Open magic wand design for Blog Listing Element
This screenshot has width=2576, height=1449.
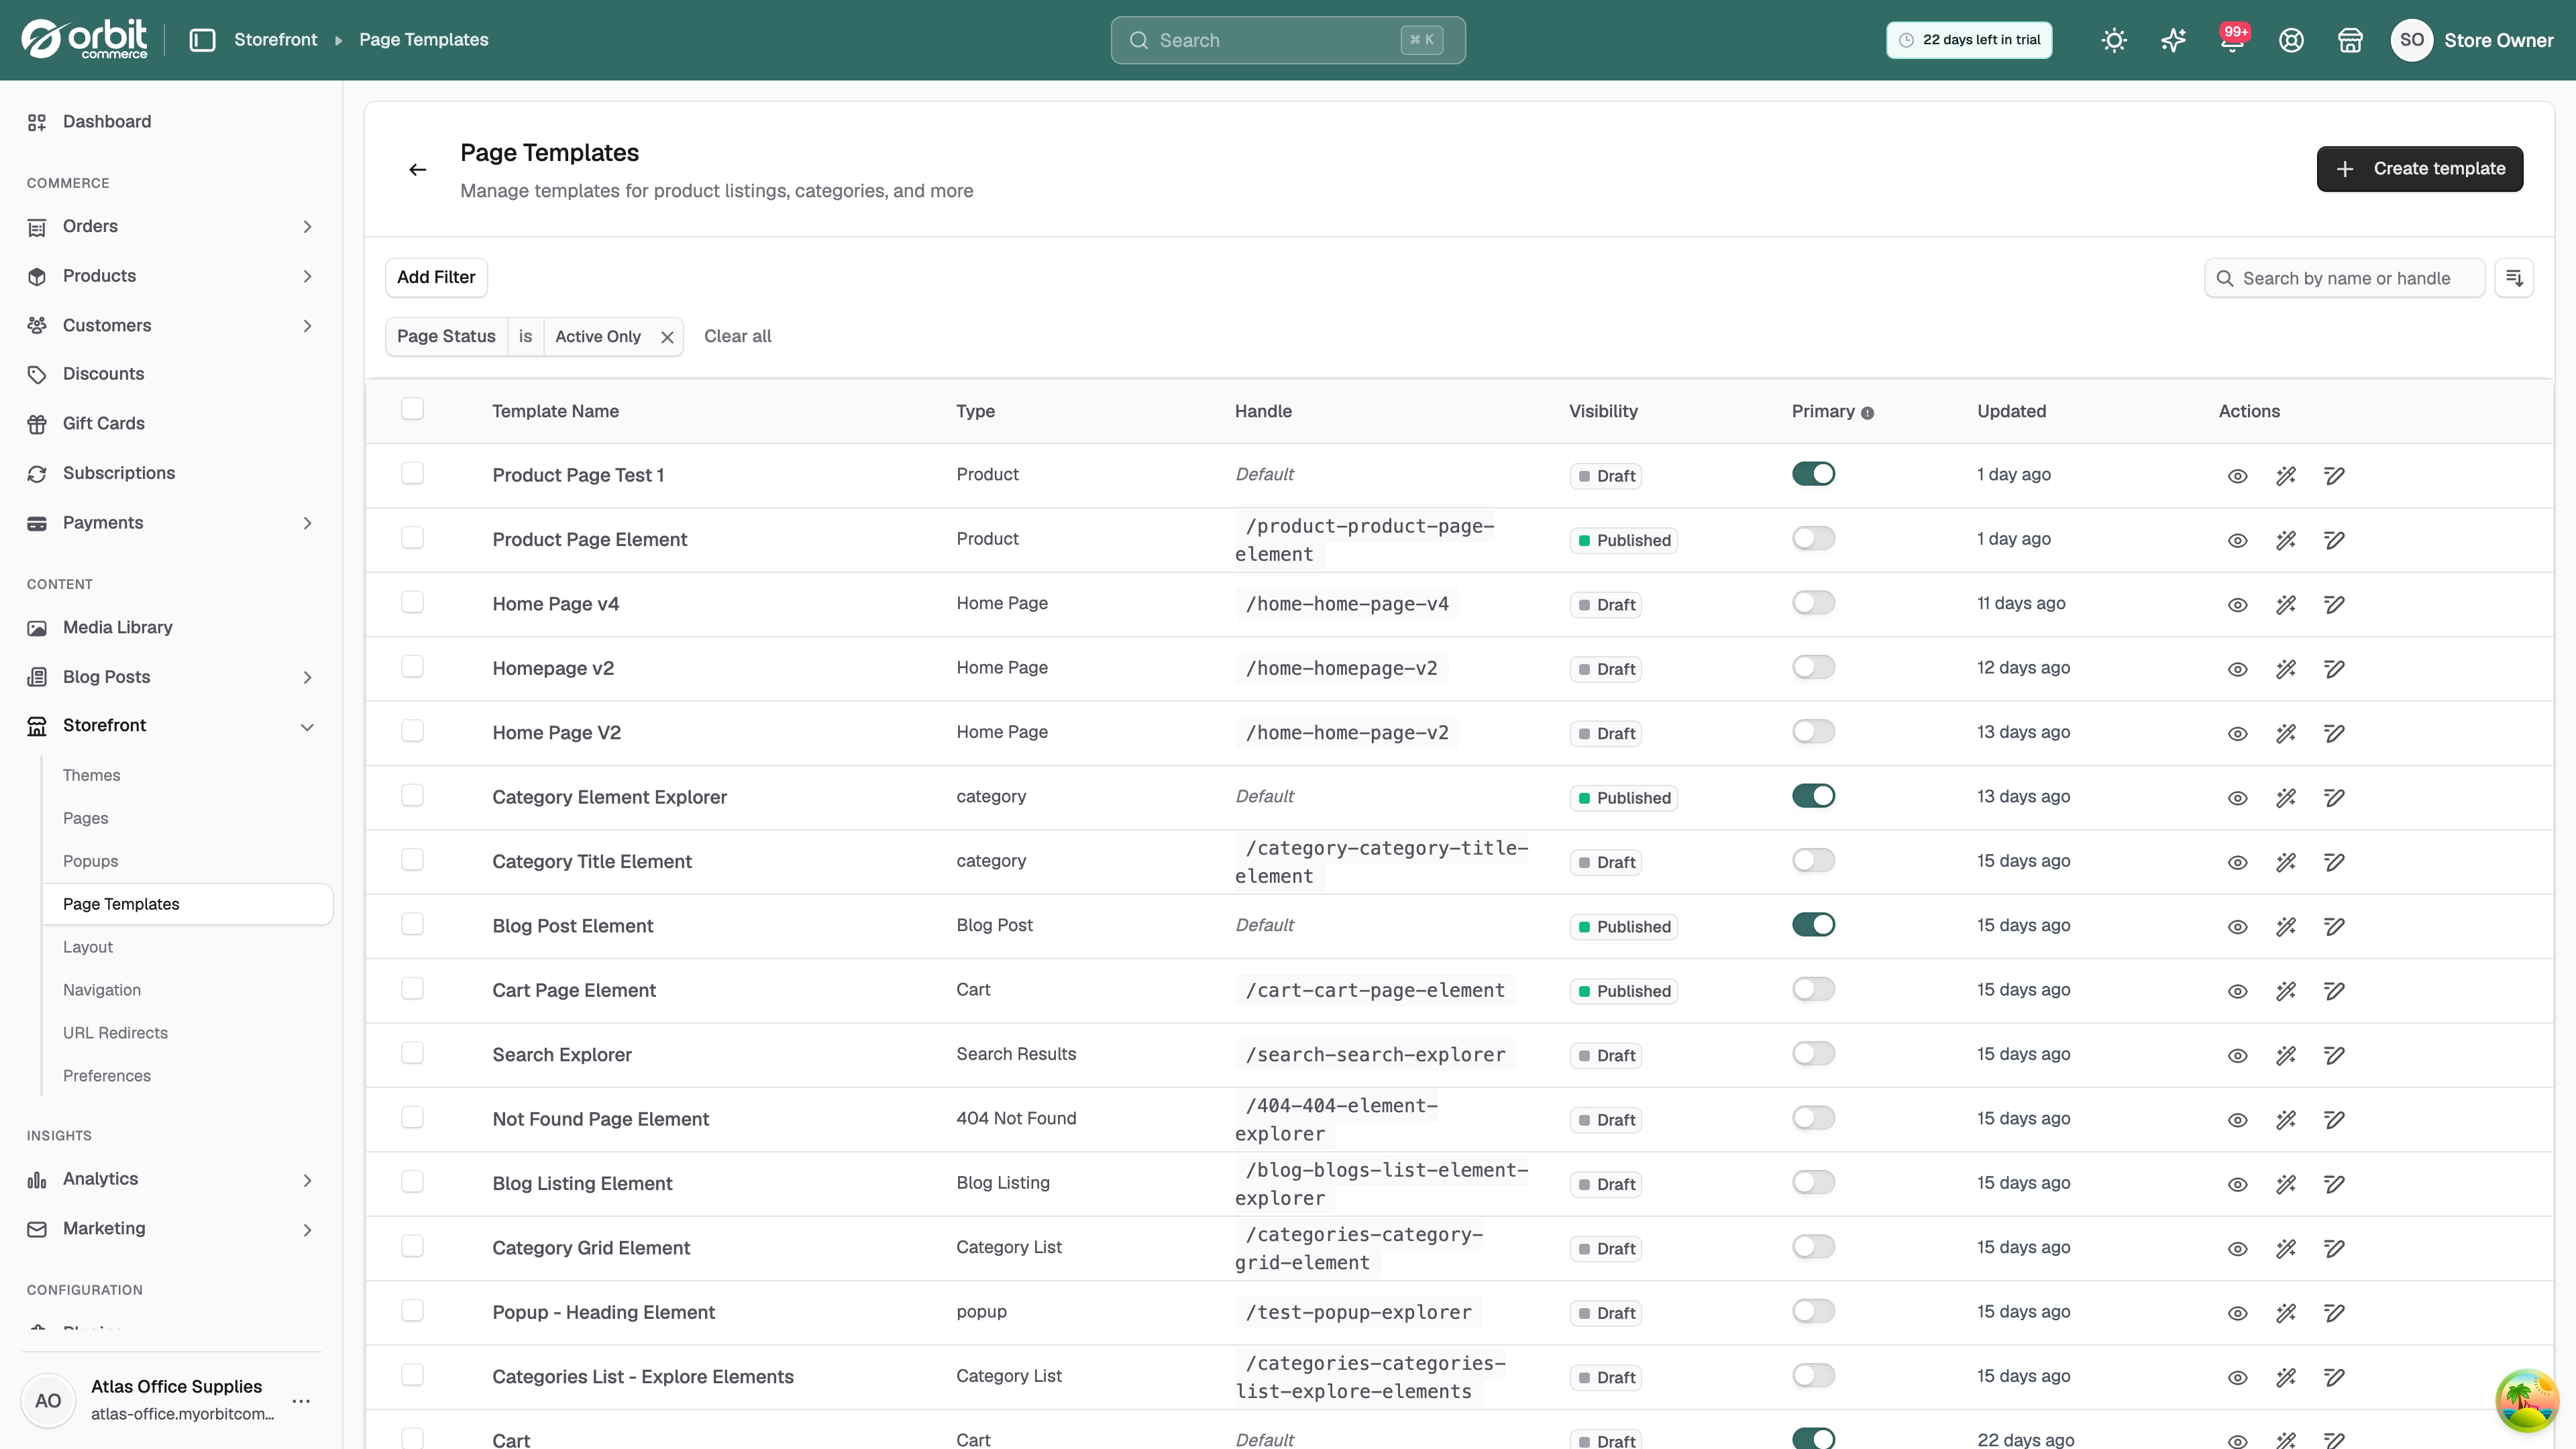tap(2286, 1184)
